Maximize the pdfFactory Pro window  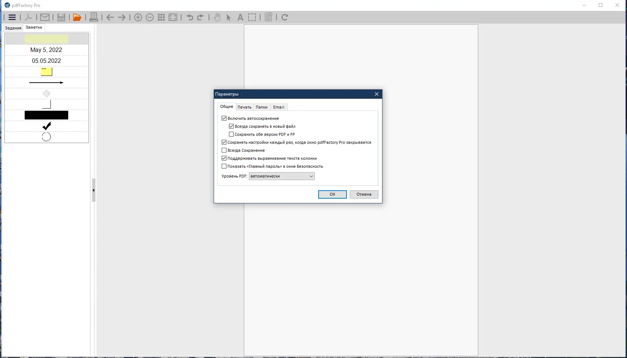pyautogui.click(x=601, y=5)
